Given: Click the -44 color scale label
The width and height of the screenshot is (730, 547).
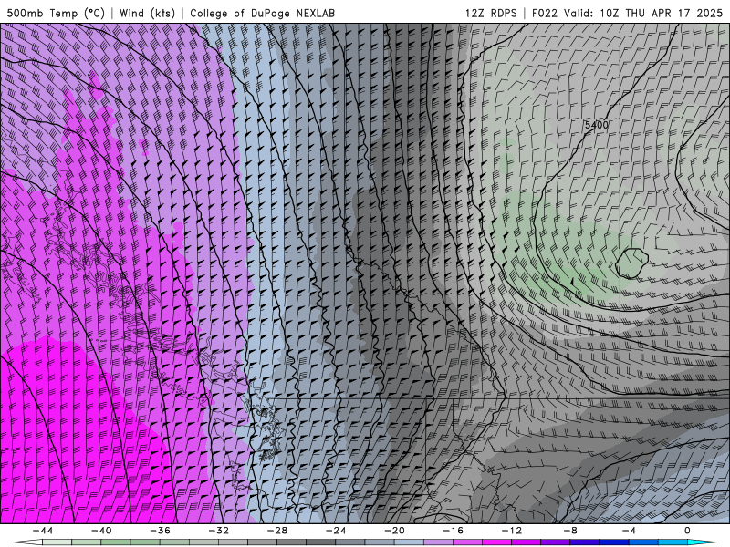Looking at the screenshot, I should pyautogui.click(x=43, y=531).
